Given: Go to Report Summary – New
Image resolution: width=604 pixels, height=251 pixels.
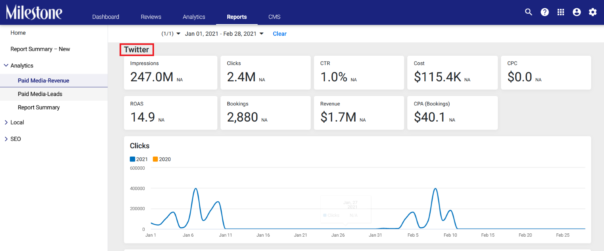Looking at the screenshot, I should point(40,49).
